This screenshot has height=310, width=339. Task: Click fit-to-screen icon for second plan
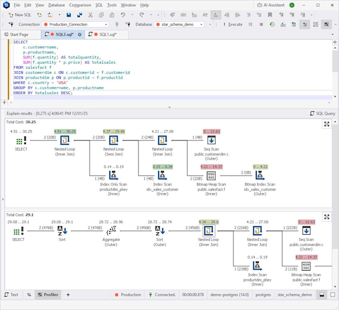click(x=327, y=217)
